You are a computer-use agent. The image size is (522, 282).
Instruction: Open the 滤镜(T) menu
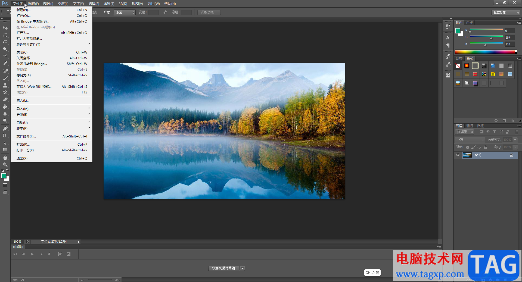[x=109, y=4]
